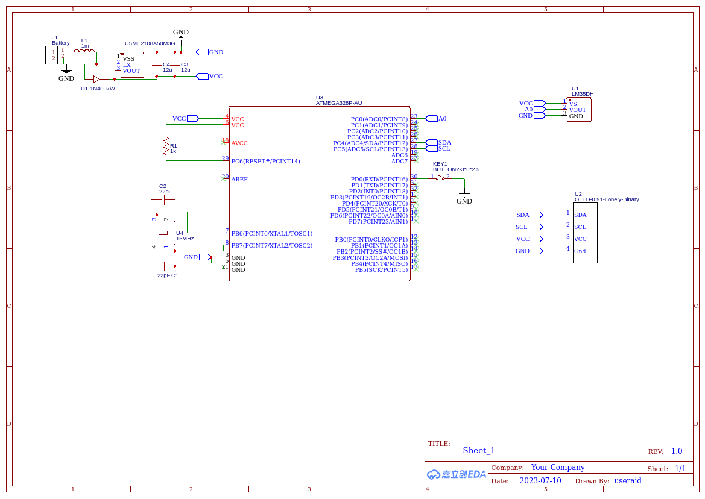Click the GND net flag beside capacitor C3

point(210,52)
